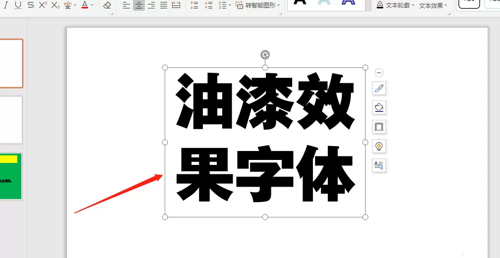Clear formatting with the eraser icon
Viewport: 500px width, 258px height.
tap(107, 5)
